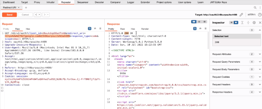Viewport: 262px width, 109px height.
Task: Switch to the Proxy tab
Action: click(37, 2)
